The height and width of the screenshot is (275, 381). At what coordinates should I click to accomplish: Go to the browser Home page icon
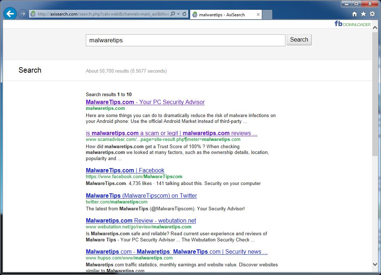coord(355,14)
